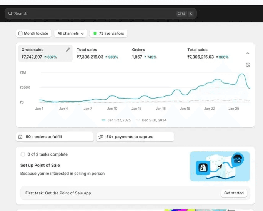Click the green live visitors indicator dot

(x=95, y=33)
